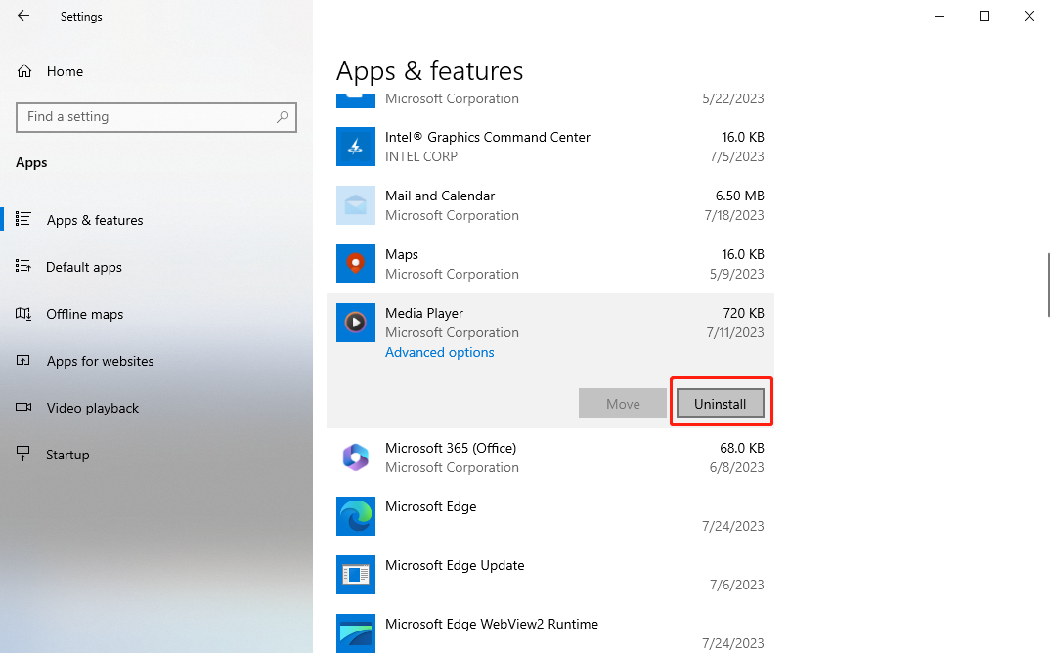This screenshot has width=1052, height=653.
Task: Click the Apps & features page heading
Action: 429,71
